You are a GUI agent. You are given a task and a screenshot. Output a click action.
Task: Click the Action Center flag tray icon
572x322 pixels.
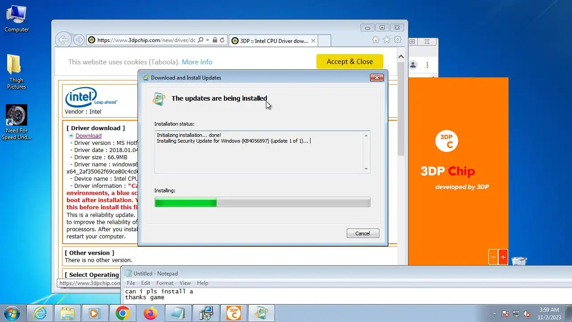click(x=505, y=314)
